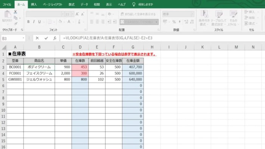Viewport: 265px width, 149px height.
Task: Switch to the 表示 tab
Action: [x=109, y=5]
